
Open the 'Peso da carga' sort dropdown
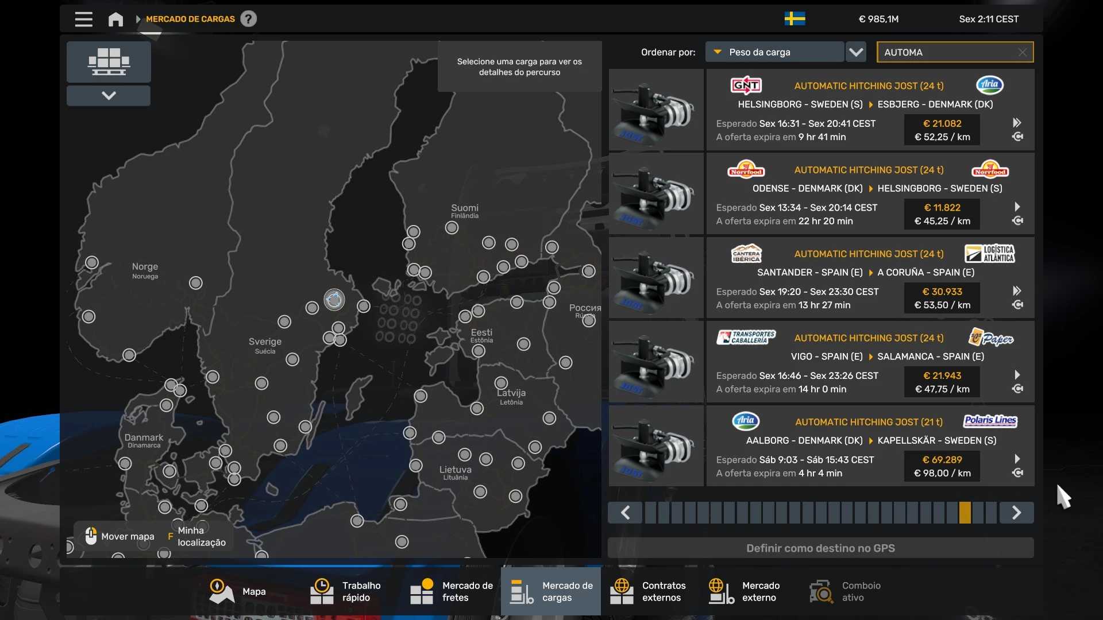pyautogui.click(x=774, y=52)
